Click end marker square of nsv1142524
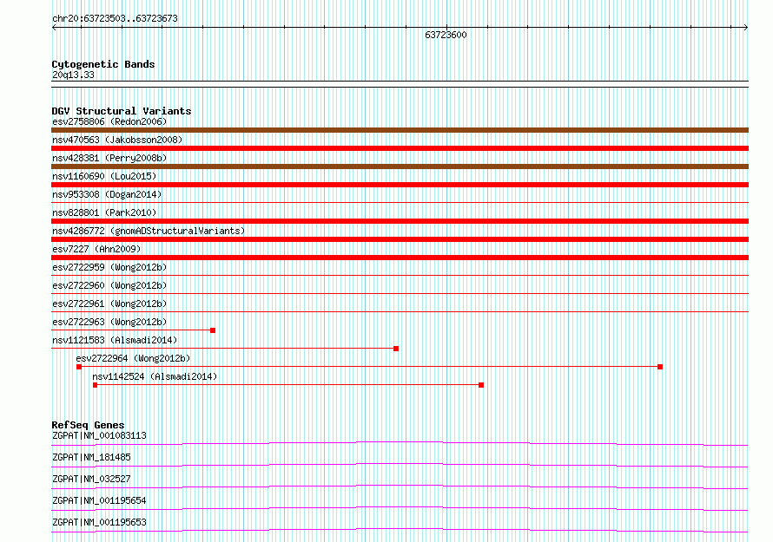 pyautogui.click(x=481, y=385)
